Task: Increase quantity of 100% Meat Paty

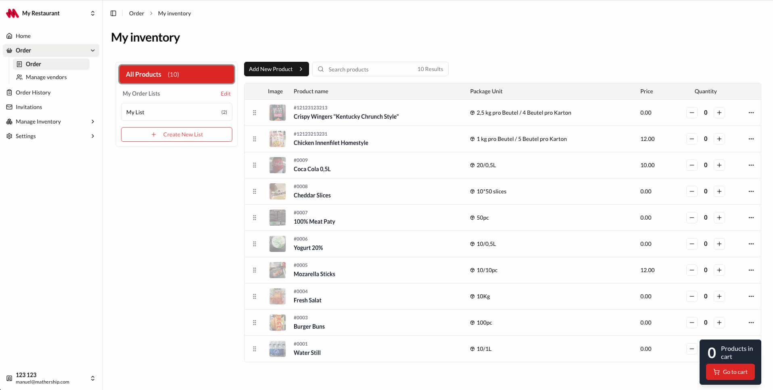Action: tap(719, 218)
